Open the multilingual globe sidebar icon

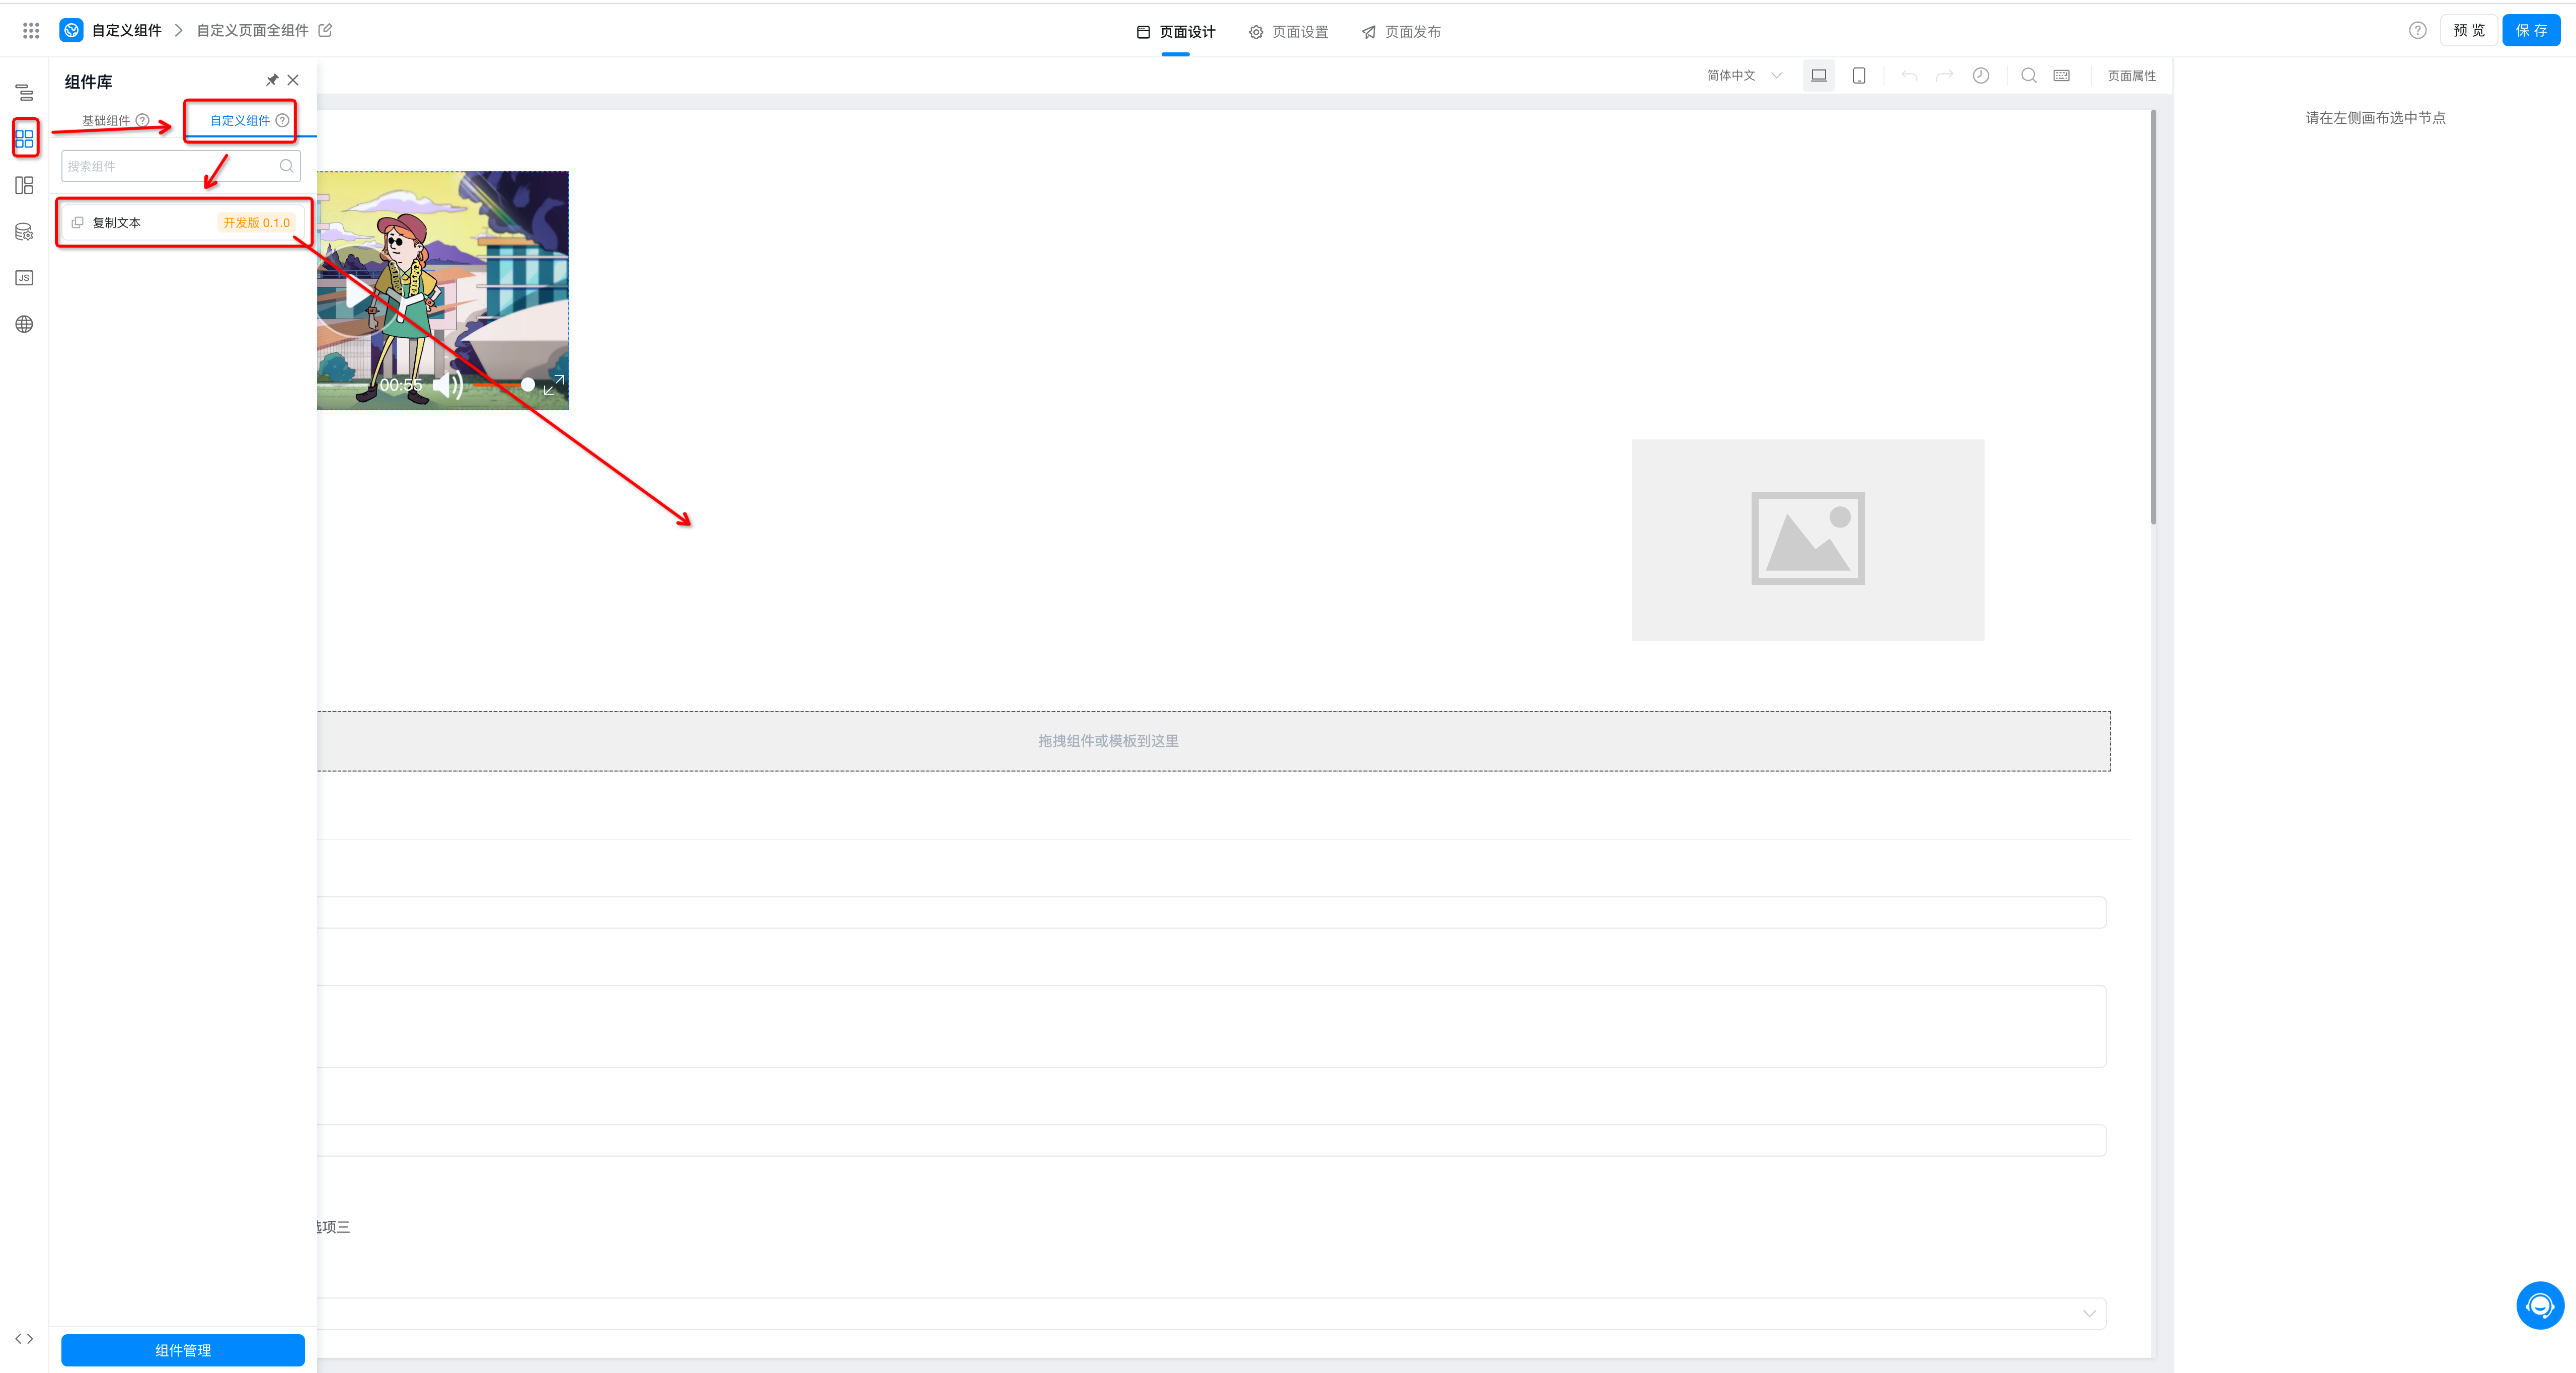24,324
